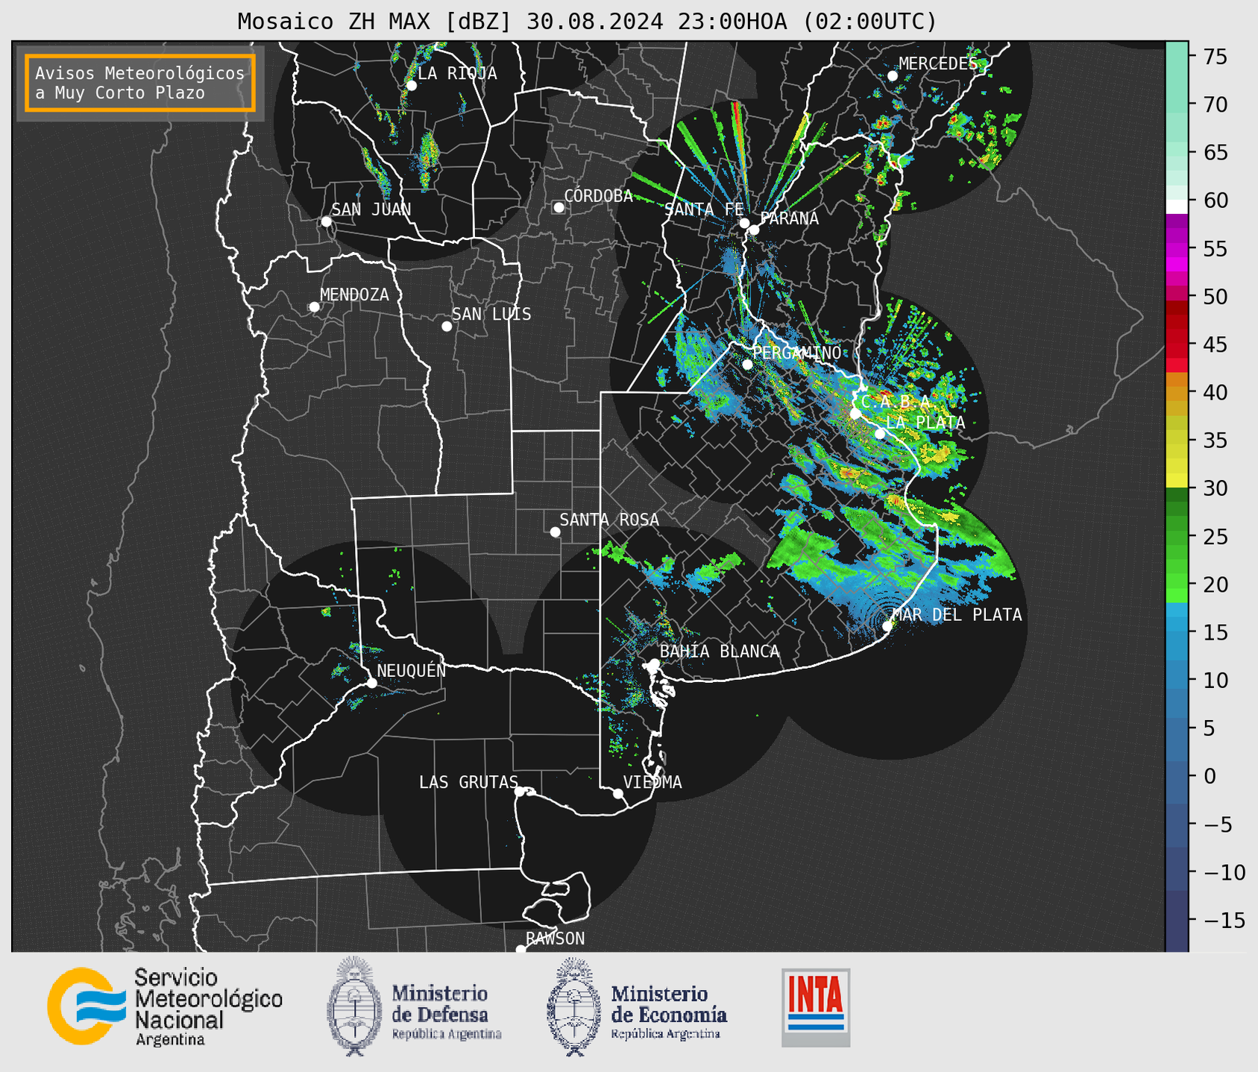This screenshot has height=1072, width=1258.
Task: Click the Servicio Meteorológico Nacional name text
Action: (x=208, y=1007)
